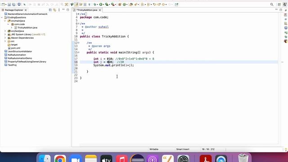The width and height of the screenshot is (288, 162).
Task: Click the System.out.println line of code
Action: click(113, 65)
